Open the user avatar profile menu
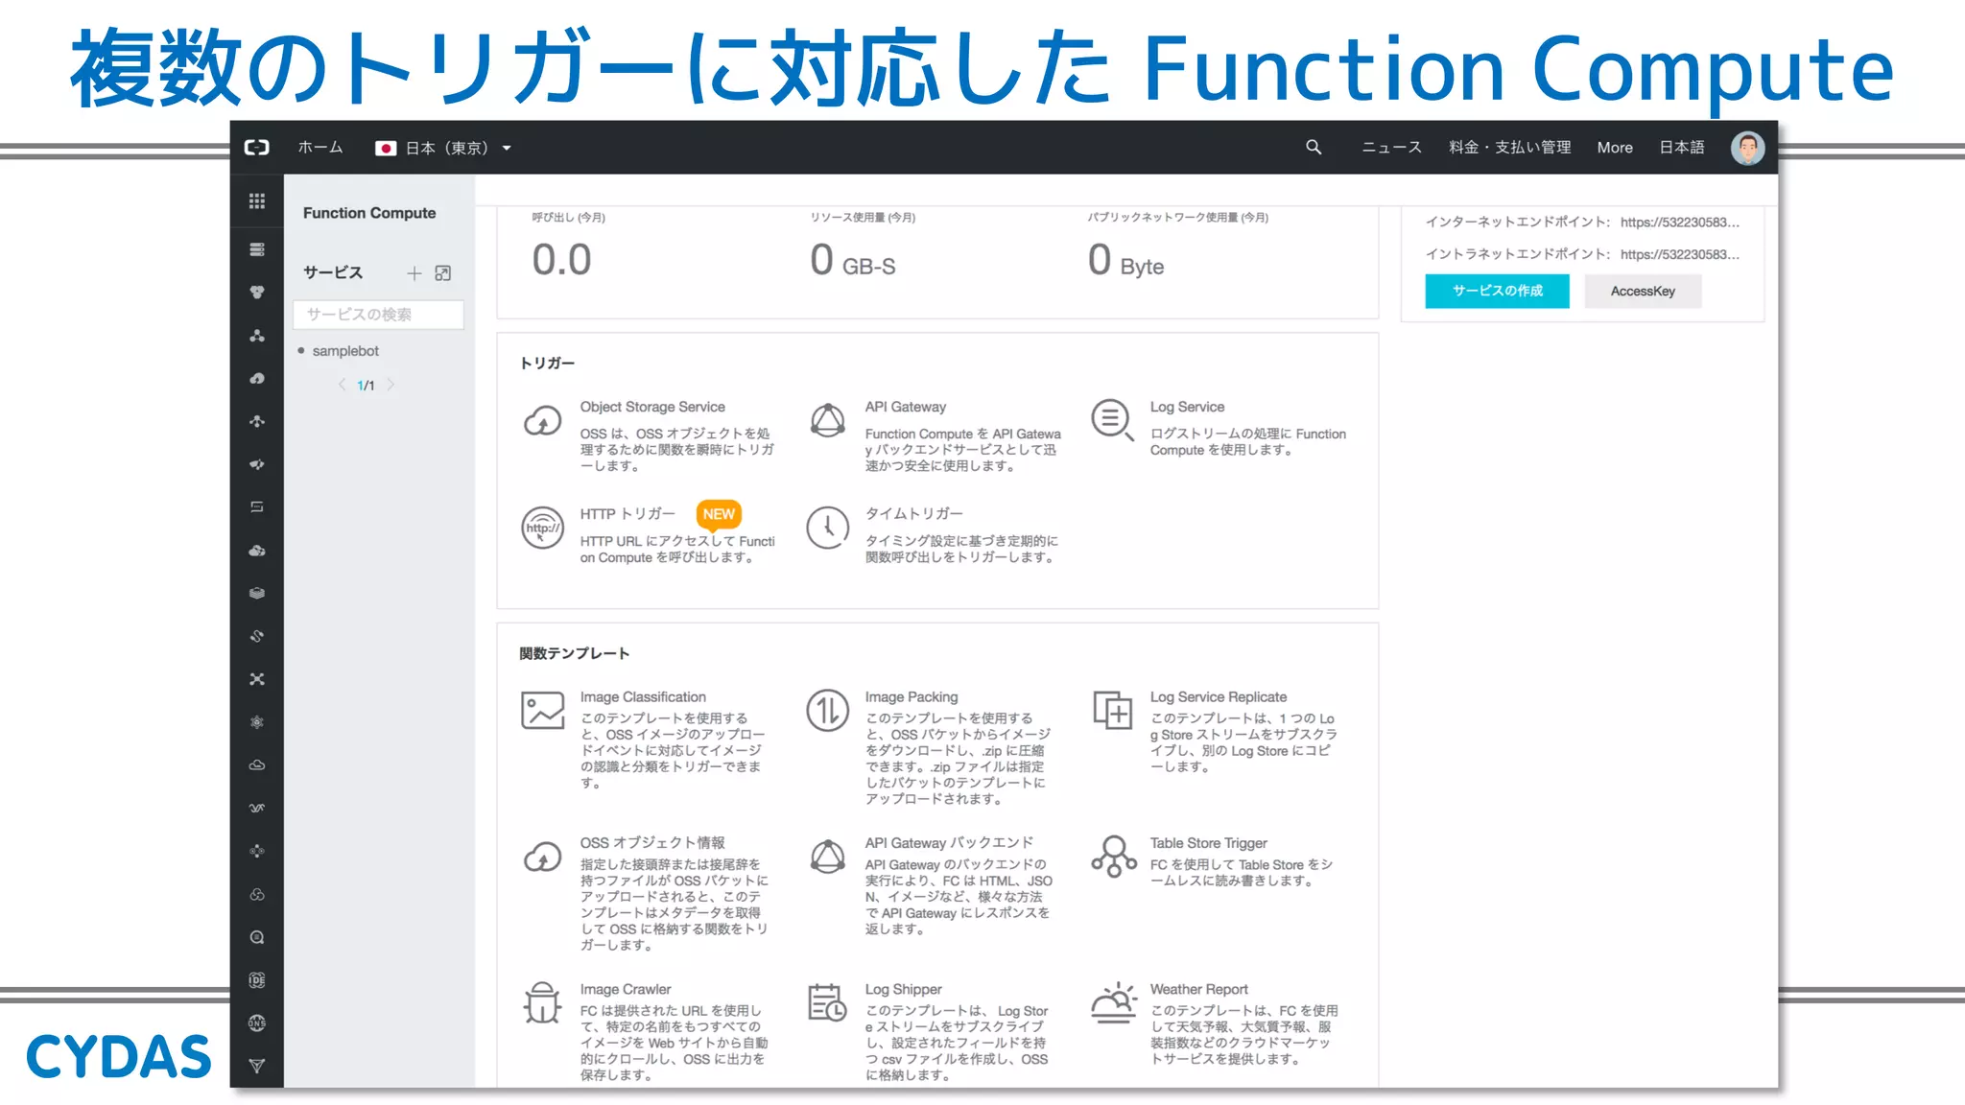The image size is (1965, 1105). click(x=1746, y=148)
